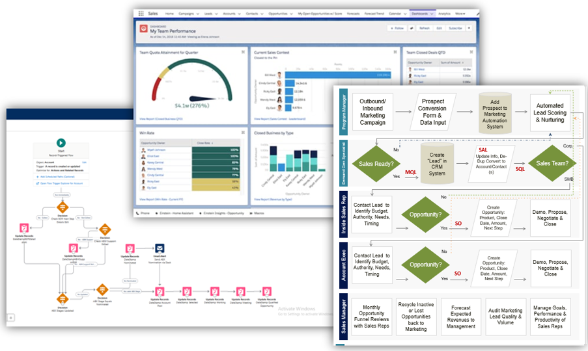Click the Follow button

pyautogui.click(x=397, y=28)
